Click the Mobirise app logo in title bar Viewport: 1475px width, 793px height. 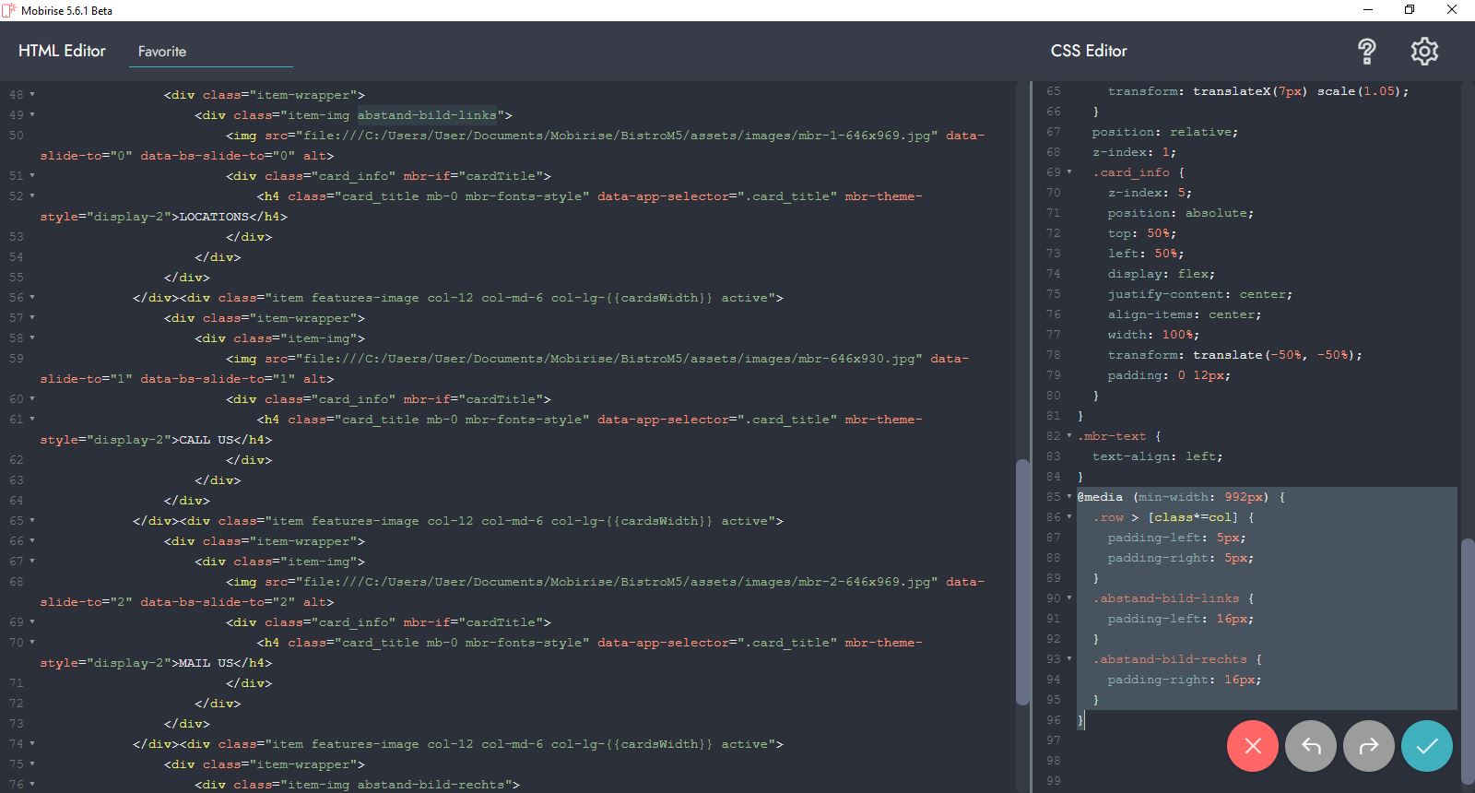pyautogui.click(x=9, y=10)
